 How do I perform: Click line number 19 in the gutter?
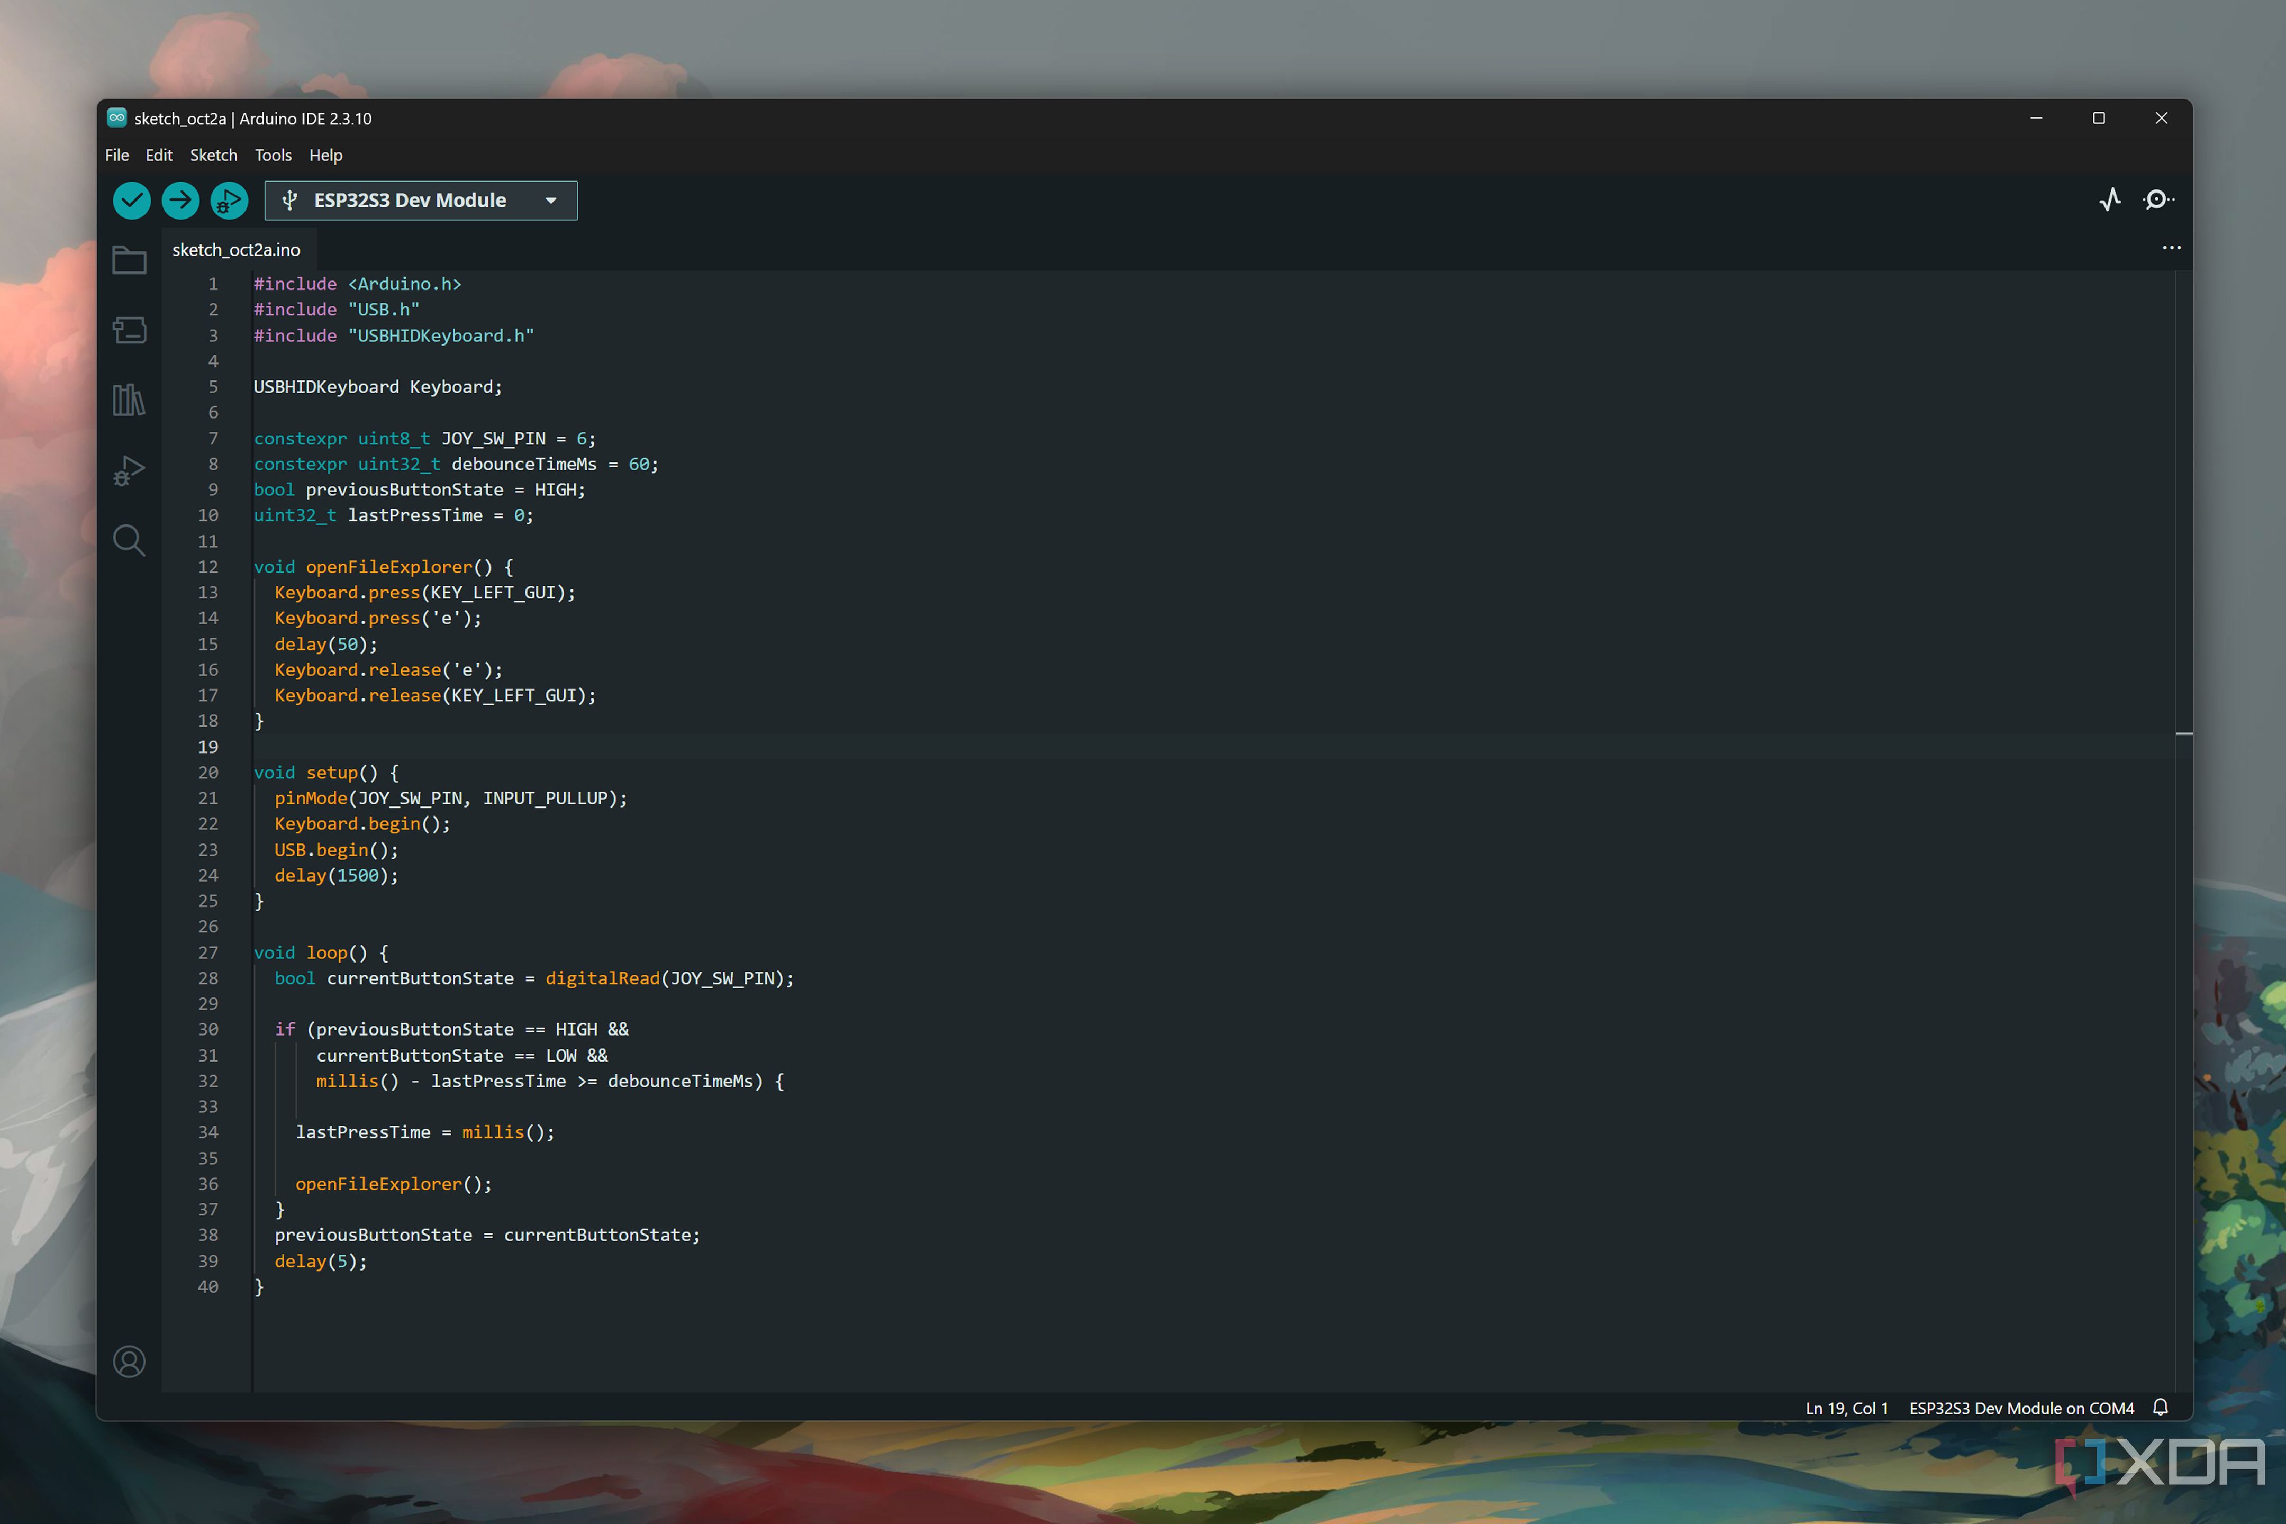coord(208,747)
